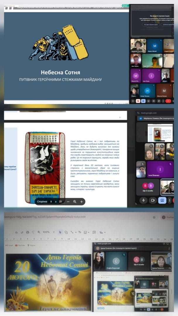Turn on captions in top Meet toolbar
178x316 pixels.
click(x=154, y=101)
